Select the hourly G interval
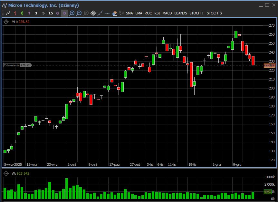 pyautogui.click(x=58, y=13)
